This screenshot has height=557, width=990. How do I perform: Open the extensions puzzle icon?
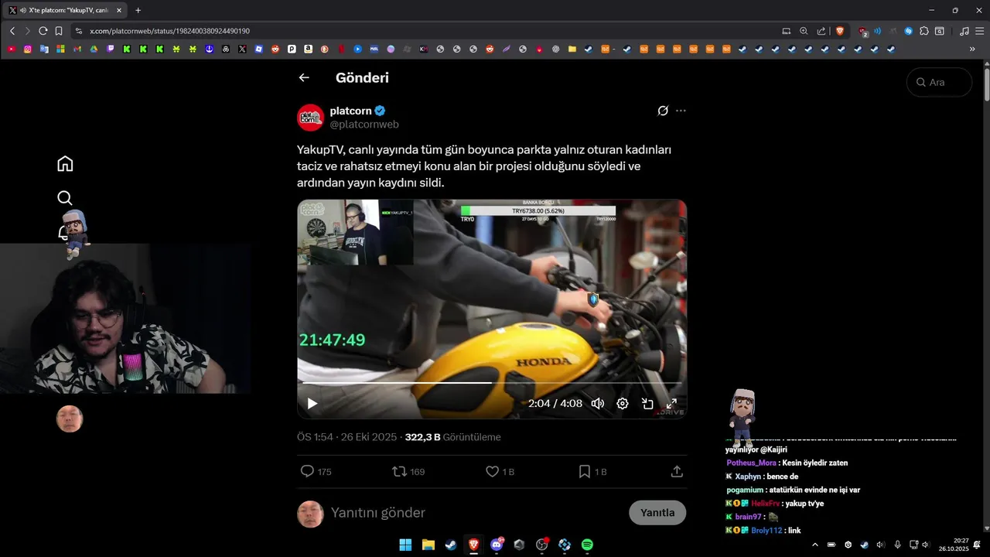[924, 31]
